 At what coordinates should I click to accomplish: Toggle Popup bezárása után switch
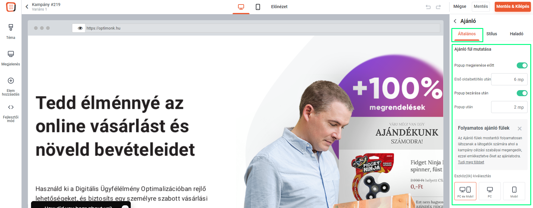[x=522, y=93]
